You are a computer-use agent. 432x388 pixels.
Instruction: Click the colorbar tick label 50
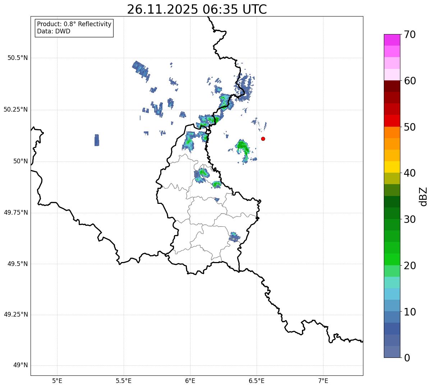click(x=410, y=127)
